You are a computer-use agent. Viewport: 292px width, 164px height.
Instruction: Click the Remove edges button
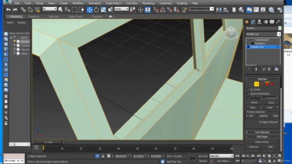[x=254, y=147]
